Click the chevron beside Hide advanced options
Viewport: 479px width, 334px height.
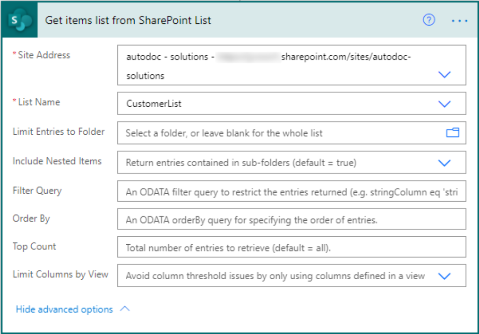(125, 309)
